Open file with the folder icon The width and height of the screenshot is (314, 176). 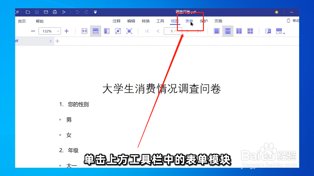tap(28, 12)
